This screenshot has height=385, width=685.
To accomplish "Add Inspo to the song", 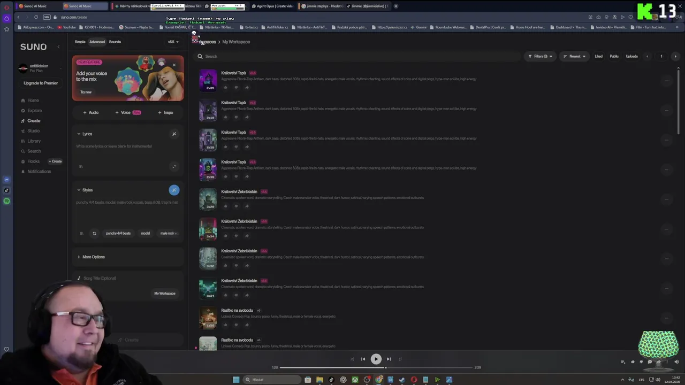I will 165,113.
